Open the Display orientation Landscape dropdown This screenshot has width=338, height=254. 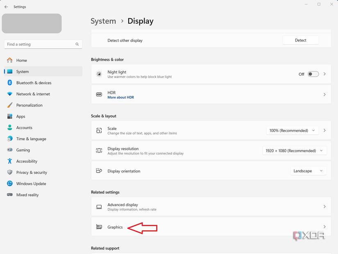click(x=308, y=171)
